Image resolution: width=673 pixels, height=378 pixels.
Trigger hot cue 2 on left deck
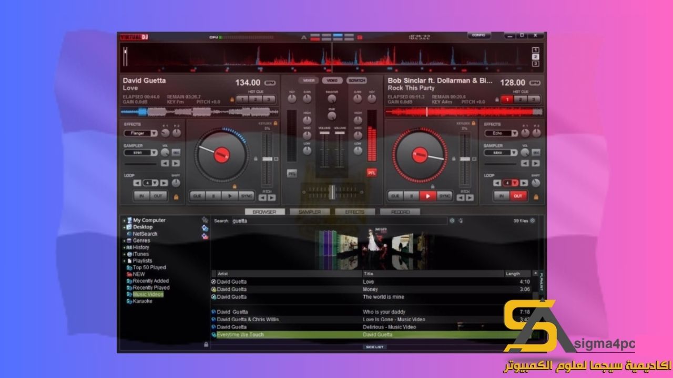tap(256, 100)
